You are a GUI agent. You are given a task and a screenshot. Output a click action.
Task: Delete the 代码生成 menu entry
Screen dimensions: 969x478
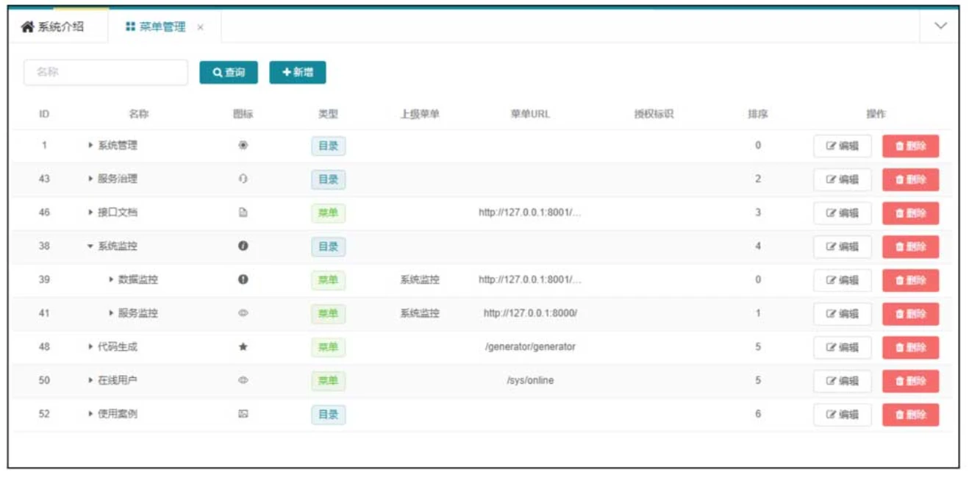(910, 348)
